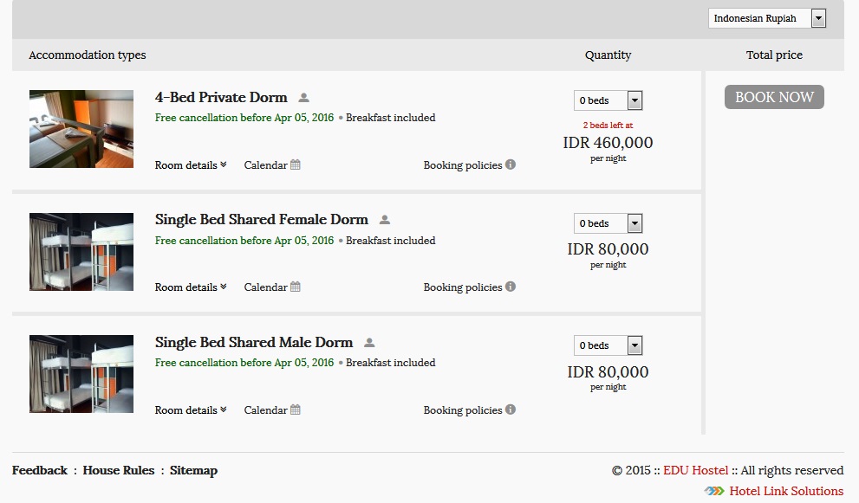Click the 4-Bed Private Dorm room photo
This screenshot has width=859, height=503.
pos(81,129)
